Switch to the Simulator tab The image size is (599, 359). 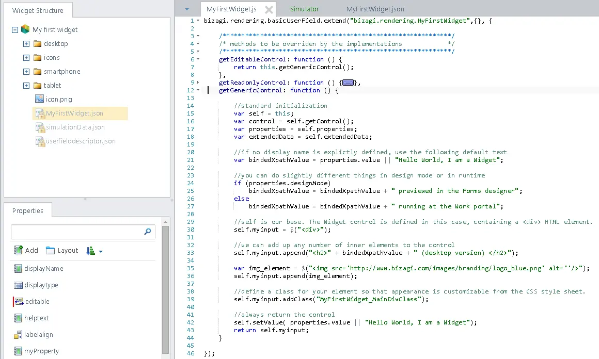305,9
